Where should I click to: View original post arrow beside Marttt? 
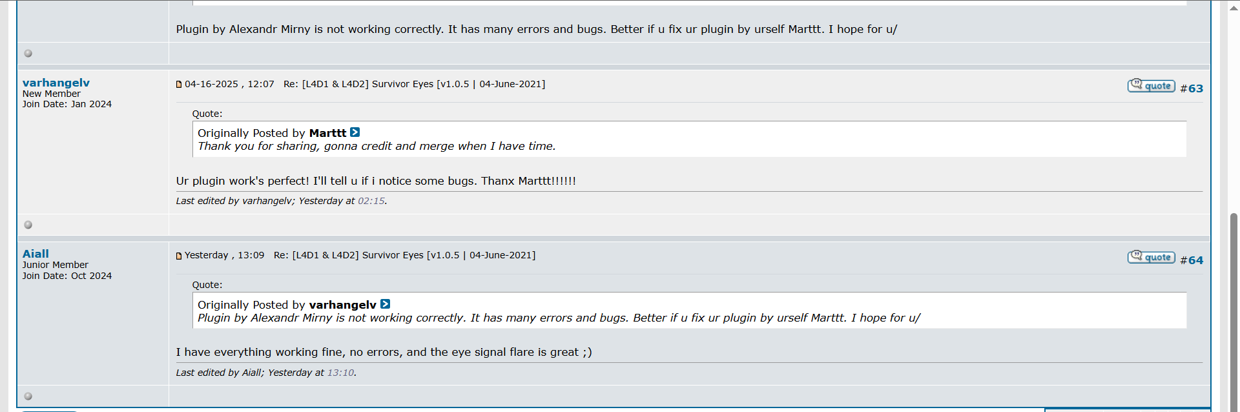(x=355, y=132)
